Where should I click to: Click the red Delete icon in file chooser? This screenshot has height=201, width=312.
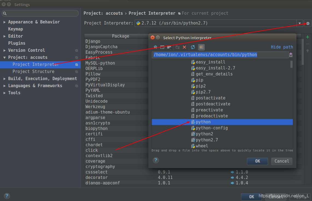click(x=184, y=47)
